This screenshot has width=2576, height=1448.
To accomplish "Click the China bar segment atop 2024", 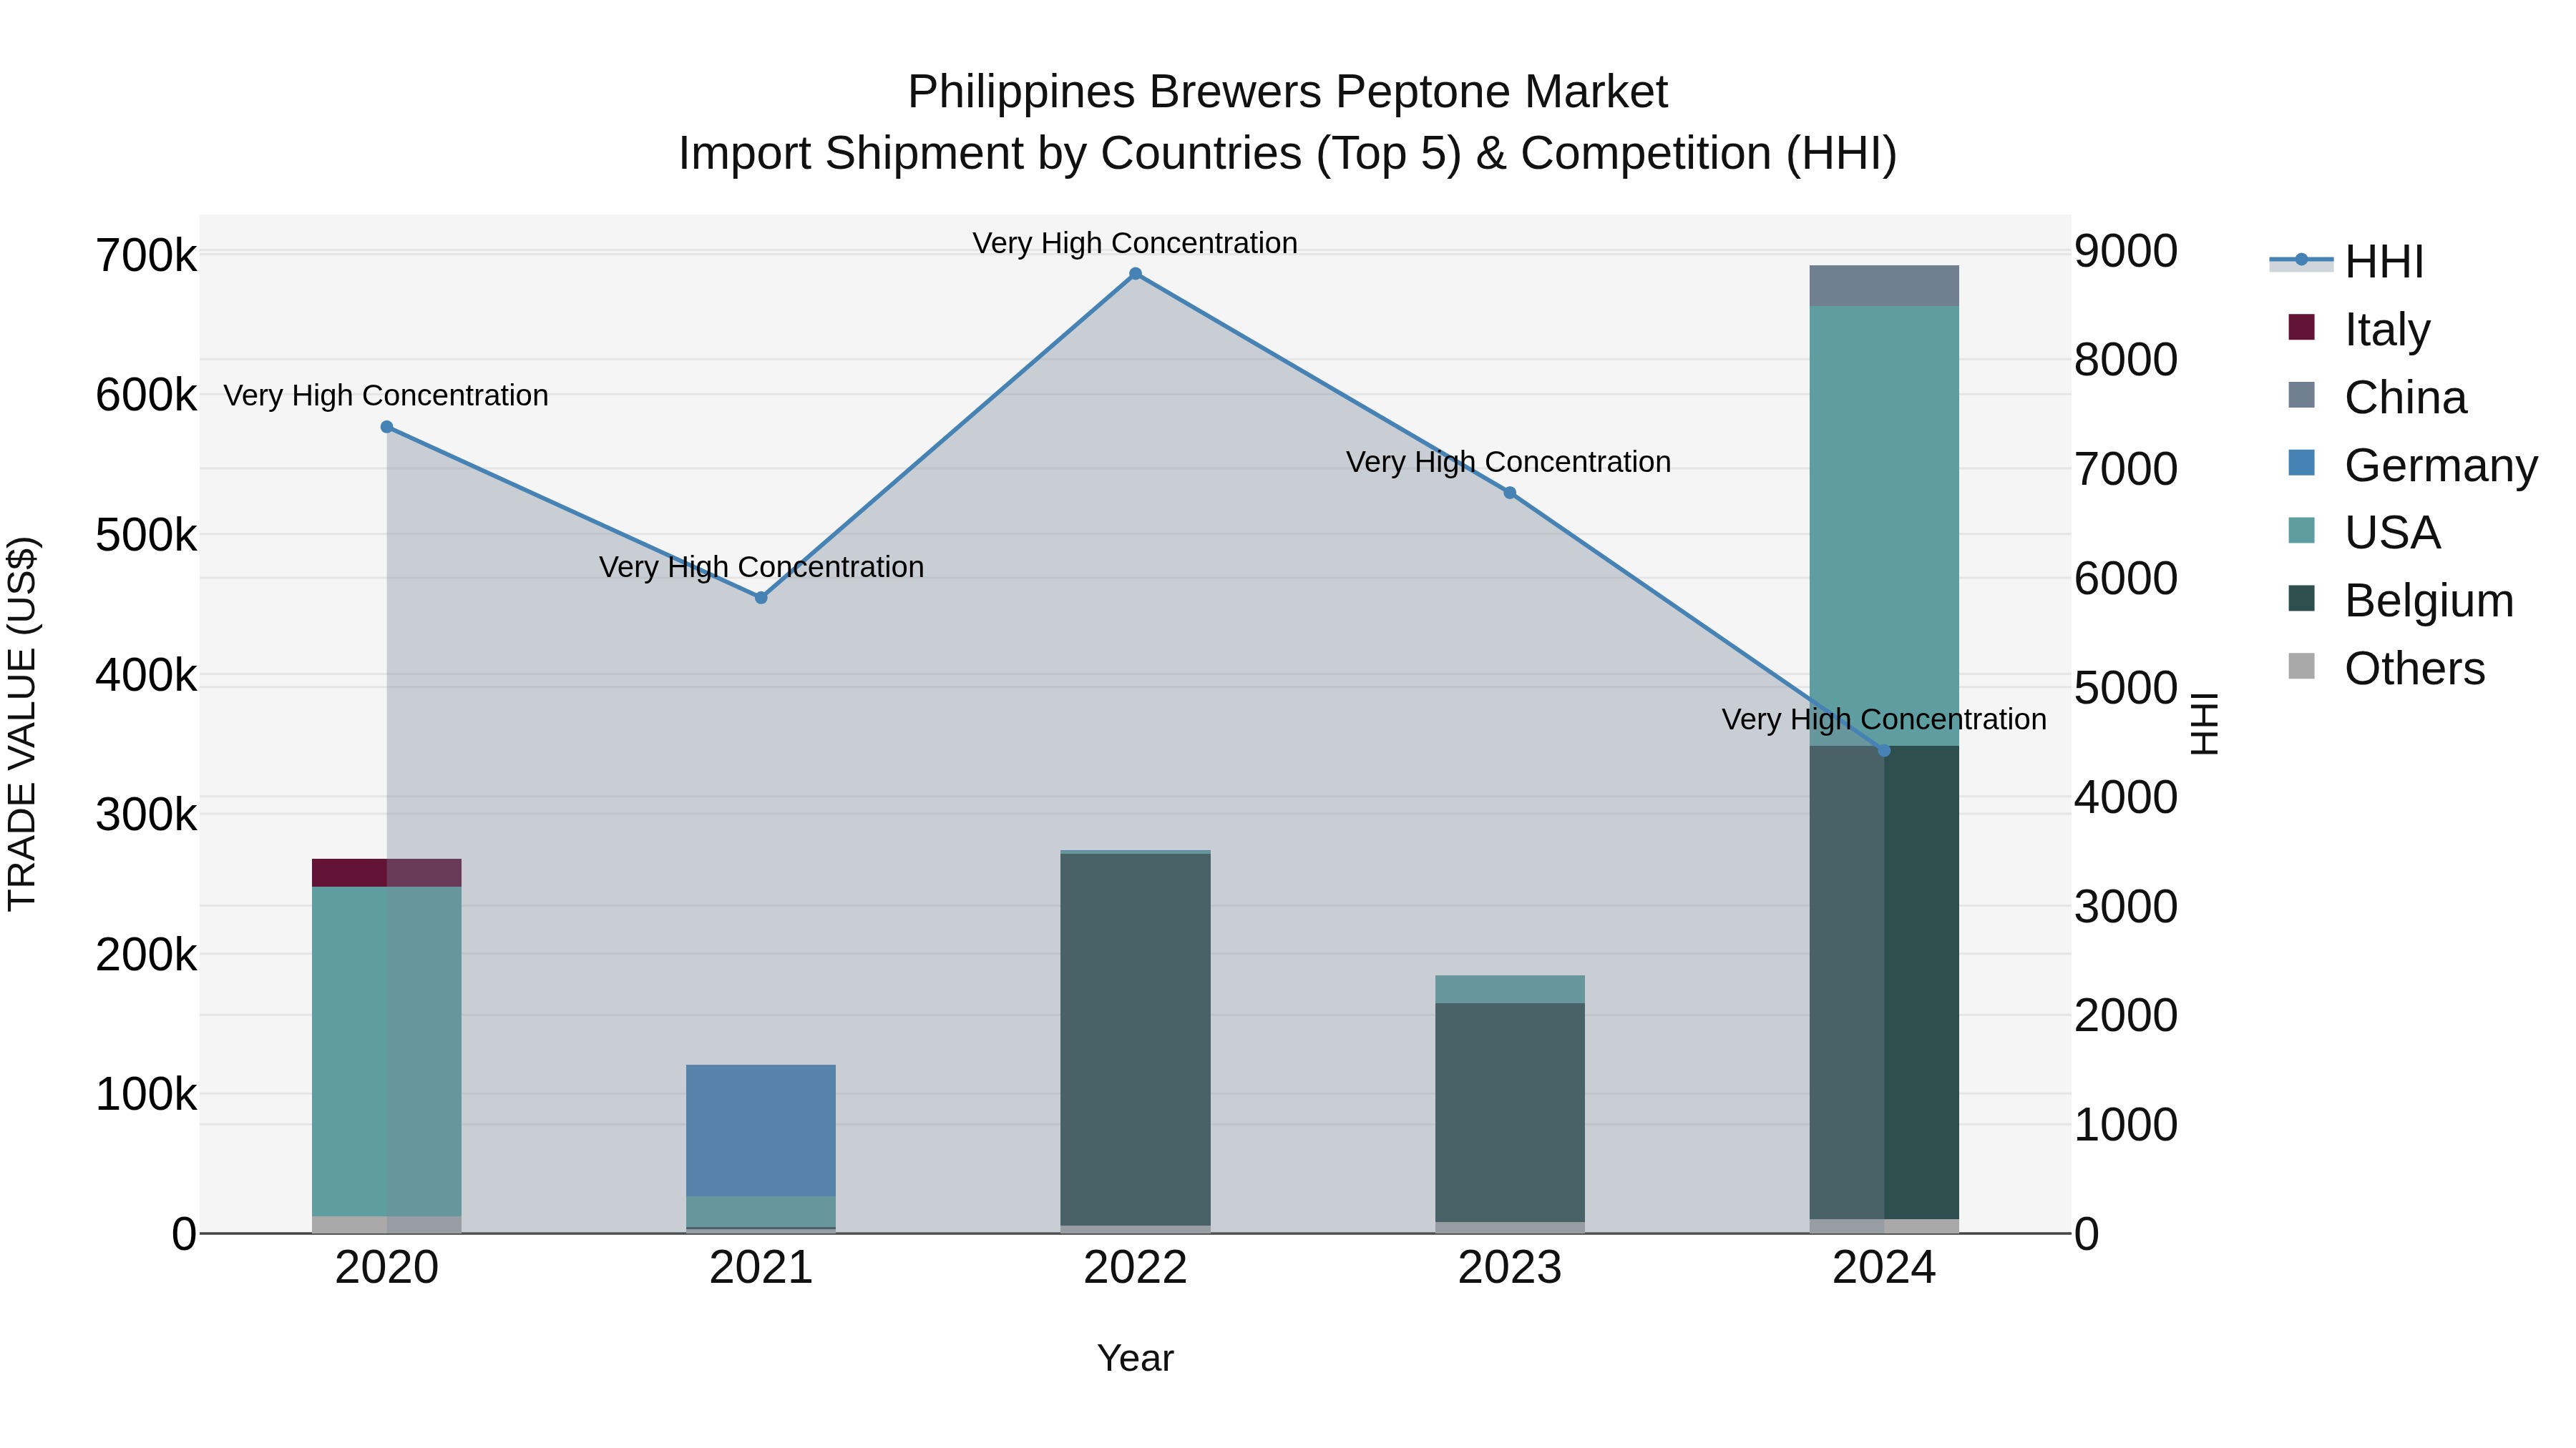I will (x=1884, y=286).
